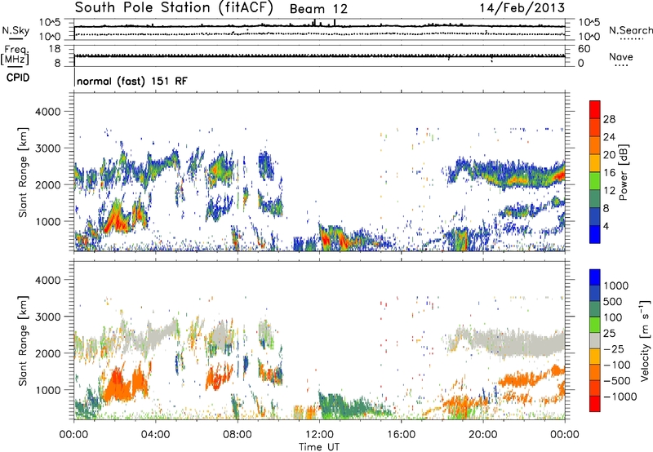This screenshot has width=653, height=452.
Task: Click the light green 12 dB Power segment
Action: [x=595, y=181]
